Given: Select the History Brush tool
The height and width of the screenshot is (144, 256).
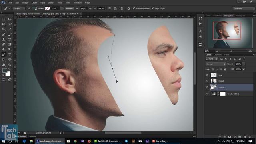Looking at the screenshot, I should tap(10, 39).
